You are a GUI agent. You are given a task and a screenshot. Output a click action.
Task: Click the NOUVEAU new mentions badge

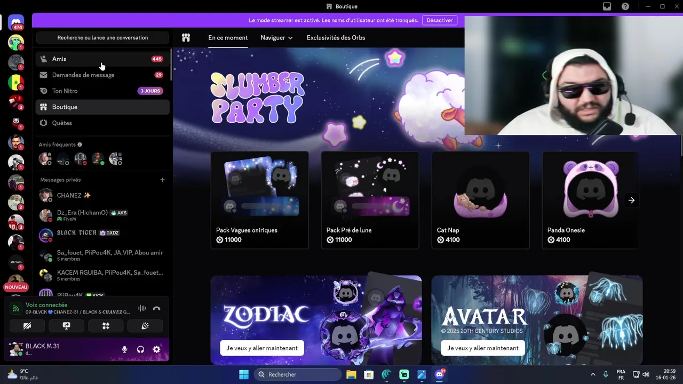click(16, 287)
